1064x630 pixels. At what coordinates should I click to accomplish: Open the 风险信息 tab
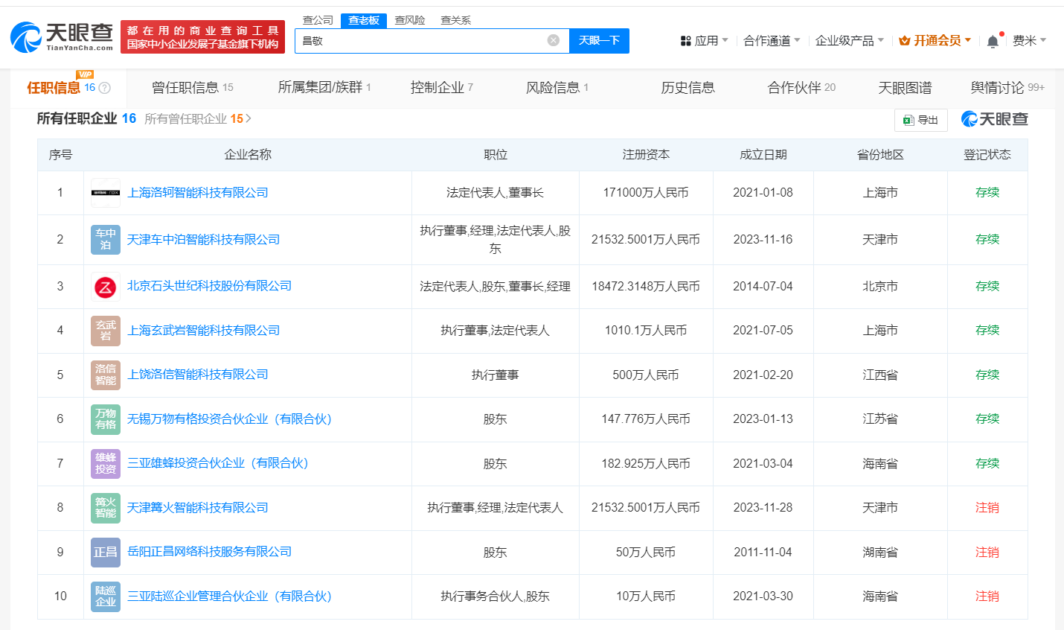557,88
